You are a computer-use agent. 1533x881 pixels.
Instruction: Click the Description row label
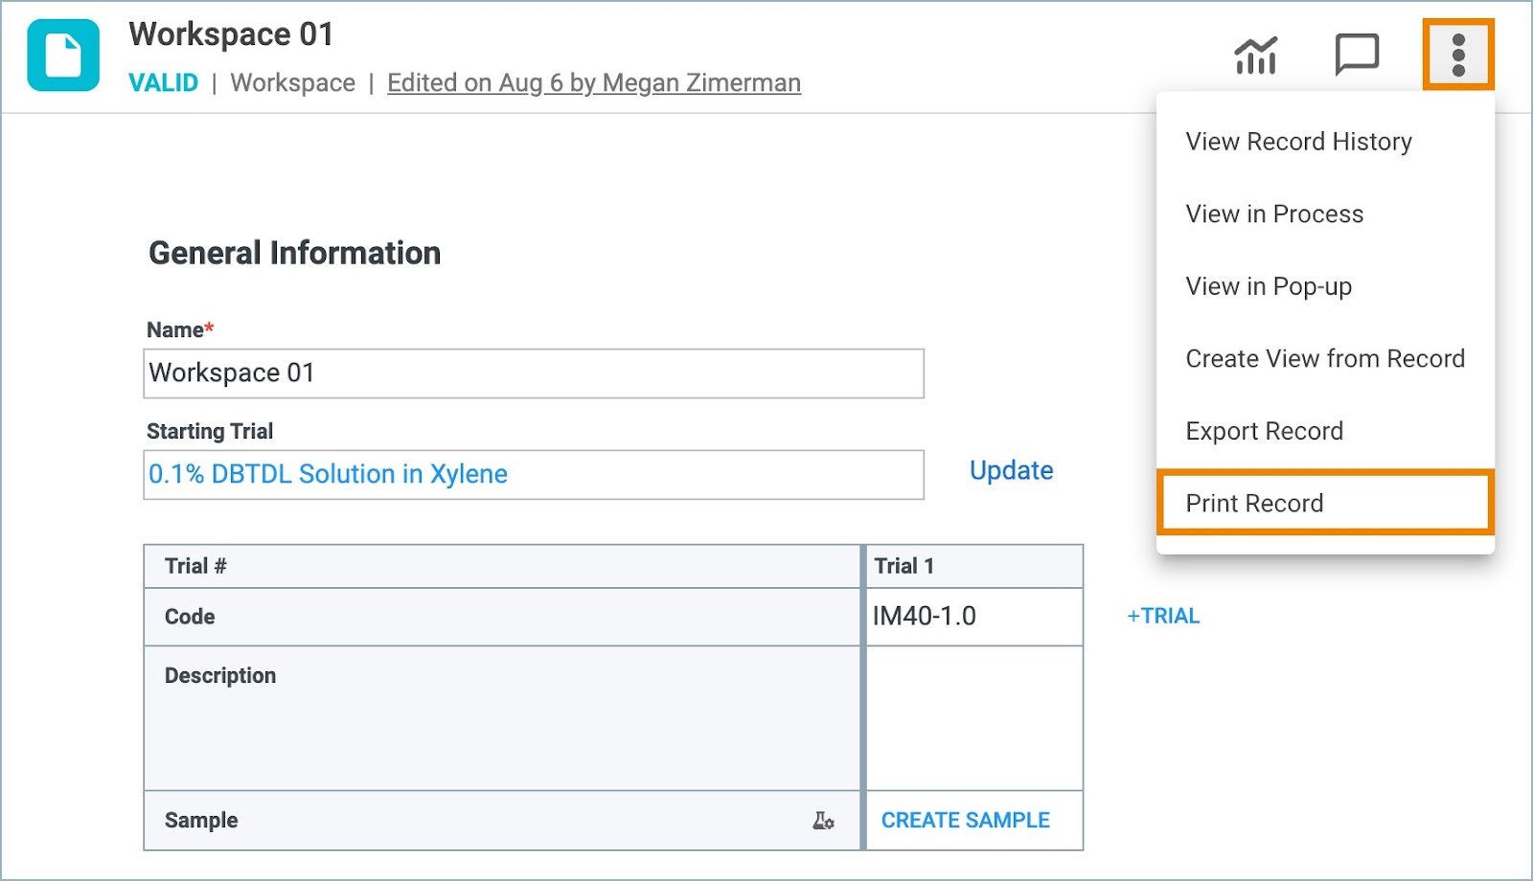220,676
